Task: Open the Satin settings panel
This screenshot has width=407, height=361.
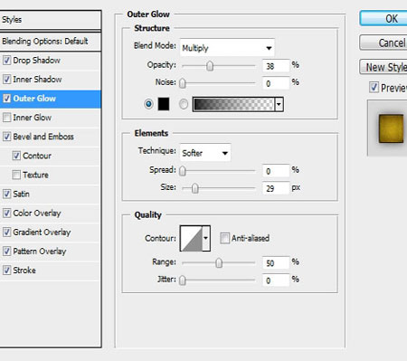Action: point(21,194)
